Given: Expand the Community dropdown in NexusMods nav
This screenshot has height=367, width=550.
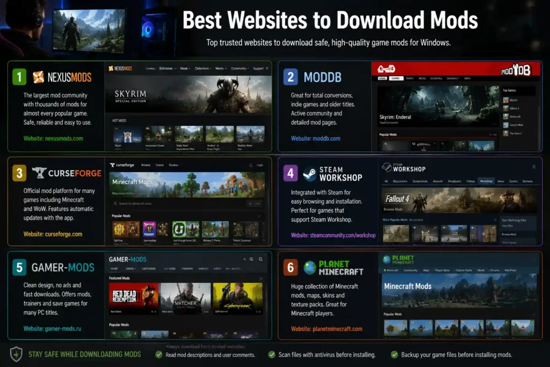Looking at the screenshot, I should click(x=240, y=68).
